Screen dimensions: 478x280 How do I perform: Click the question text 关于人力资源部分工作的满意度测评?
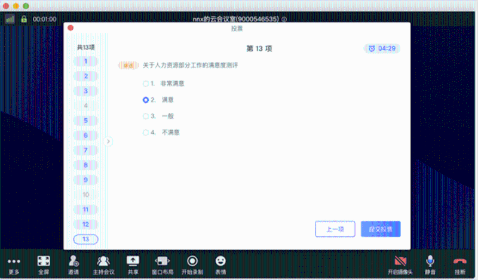(190, 65)
